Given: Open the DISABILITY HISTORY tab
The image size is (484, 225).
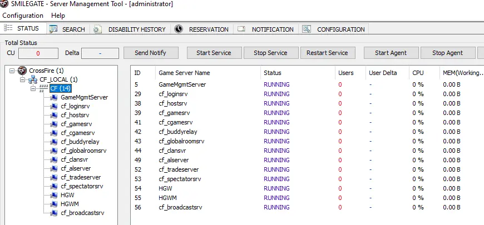Looking at the screenshot, I should (x=130, y=29).
